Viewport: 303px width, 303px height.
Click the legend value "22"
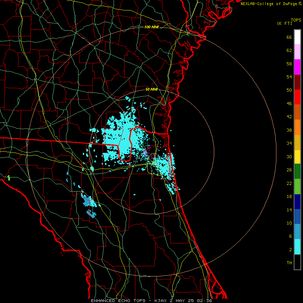tap(289, 183)
